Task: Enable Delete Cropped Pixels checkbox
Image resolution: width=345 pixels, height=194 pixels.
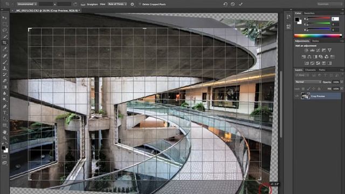Action: coord(140,4)
